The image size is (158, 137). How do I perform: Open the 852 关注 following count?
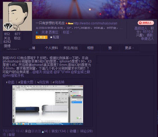point(7,36)
